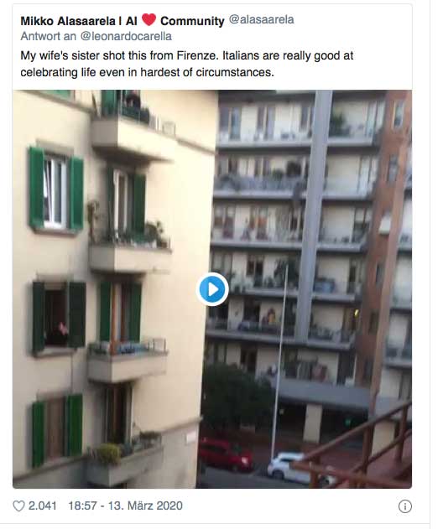Open the @leonardocarella reply mention

click(126, 36)
